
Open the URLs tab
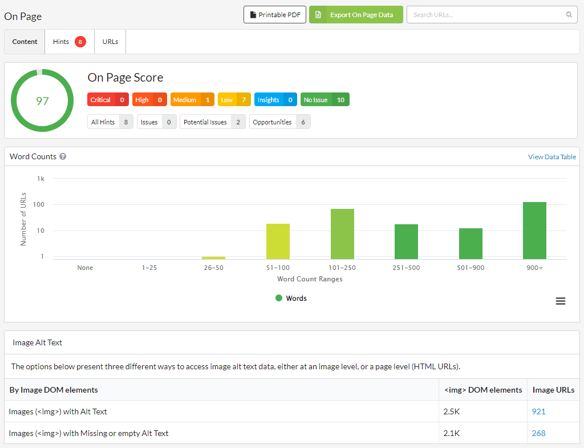click(110, 42)
